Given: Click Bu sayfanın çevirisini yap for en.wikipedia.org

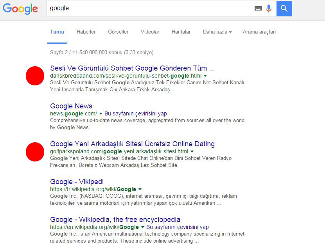Looking at the screenshot, I should pyautogui.click(x=177, y=227).
